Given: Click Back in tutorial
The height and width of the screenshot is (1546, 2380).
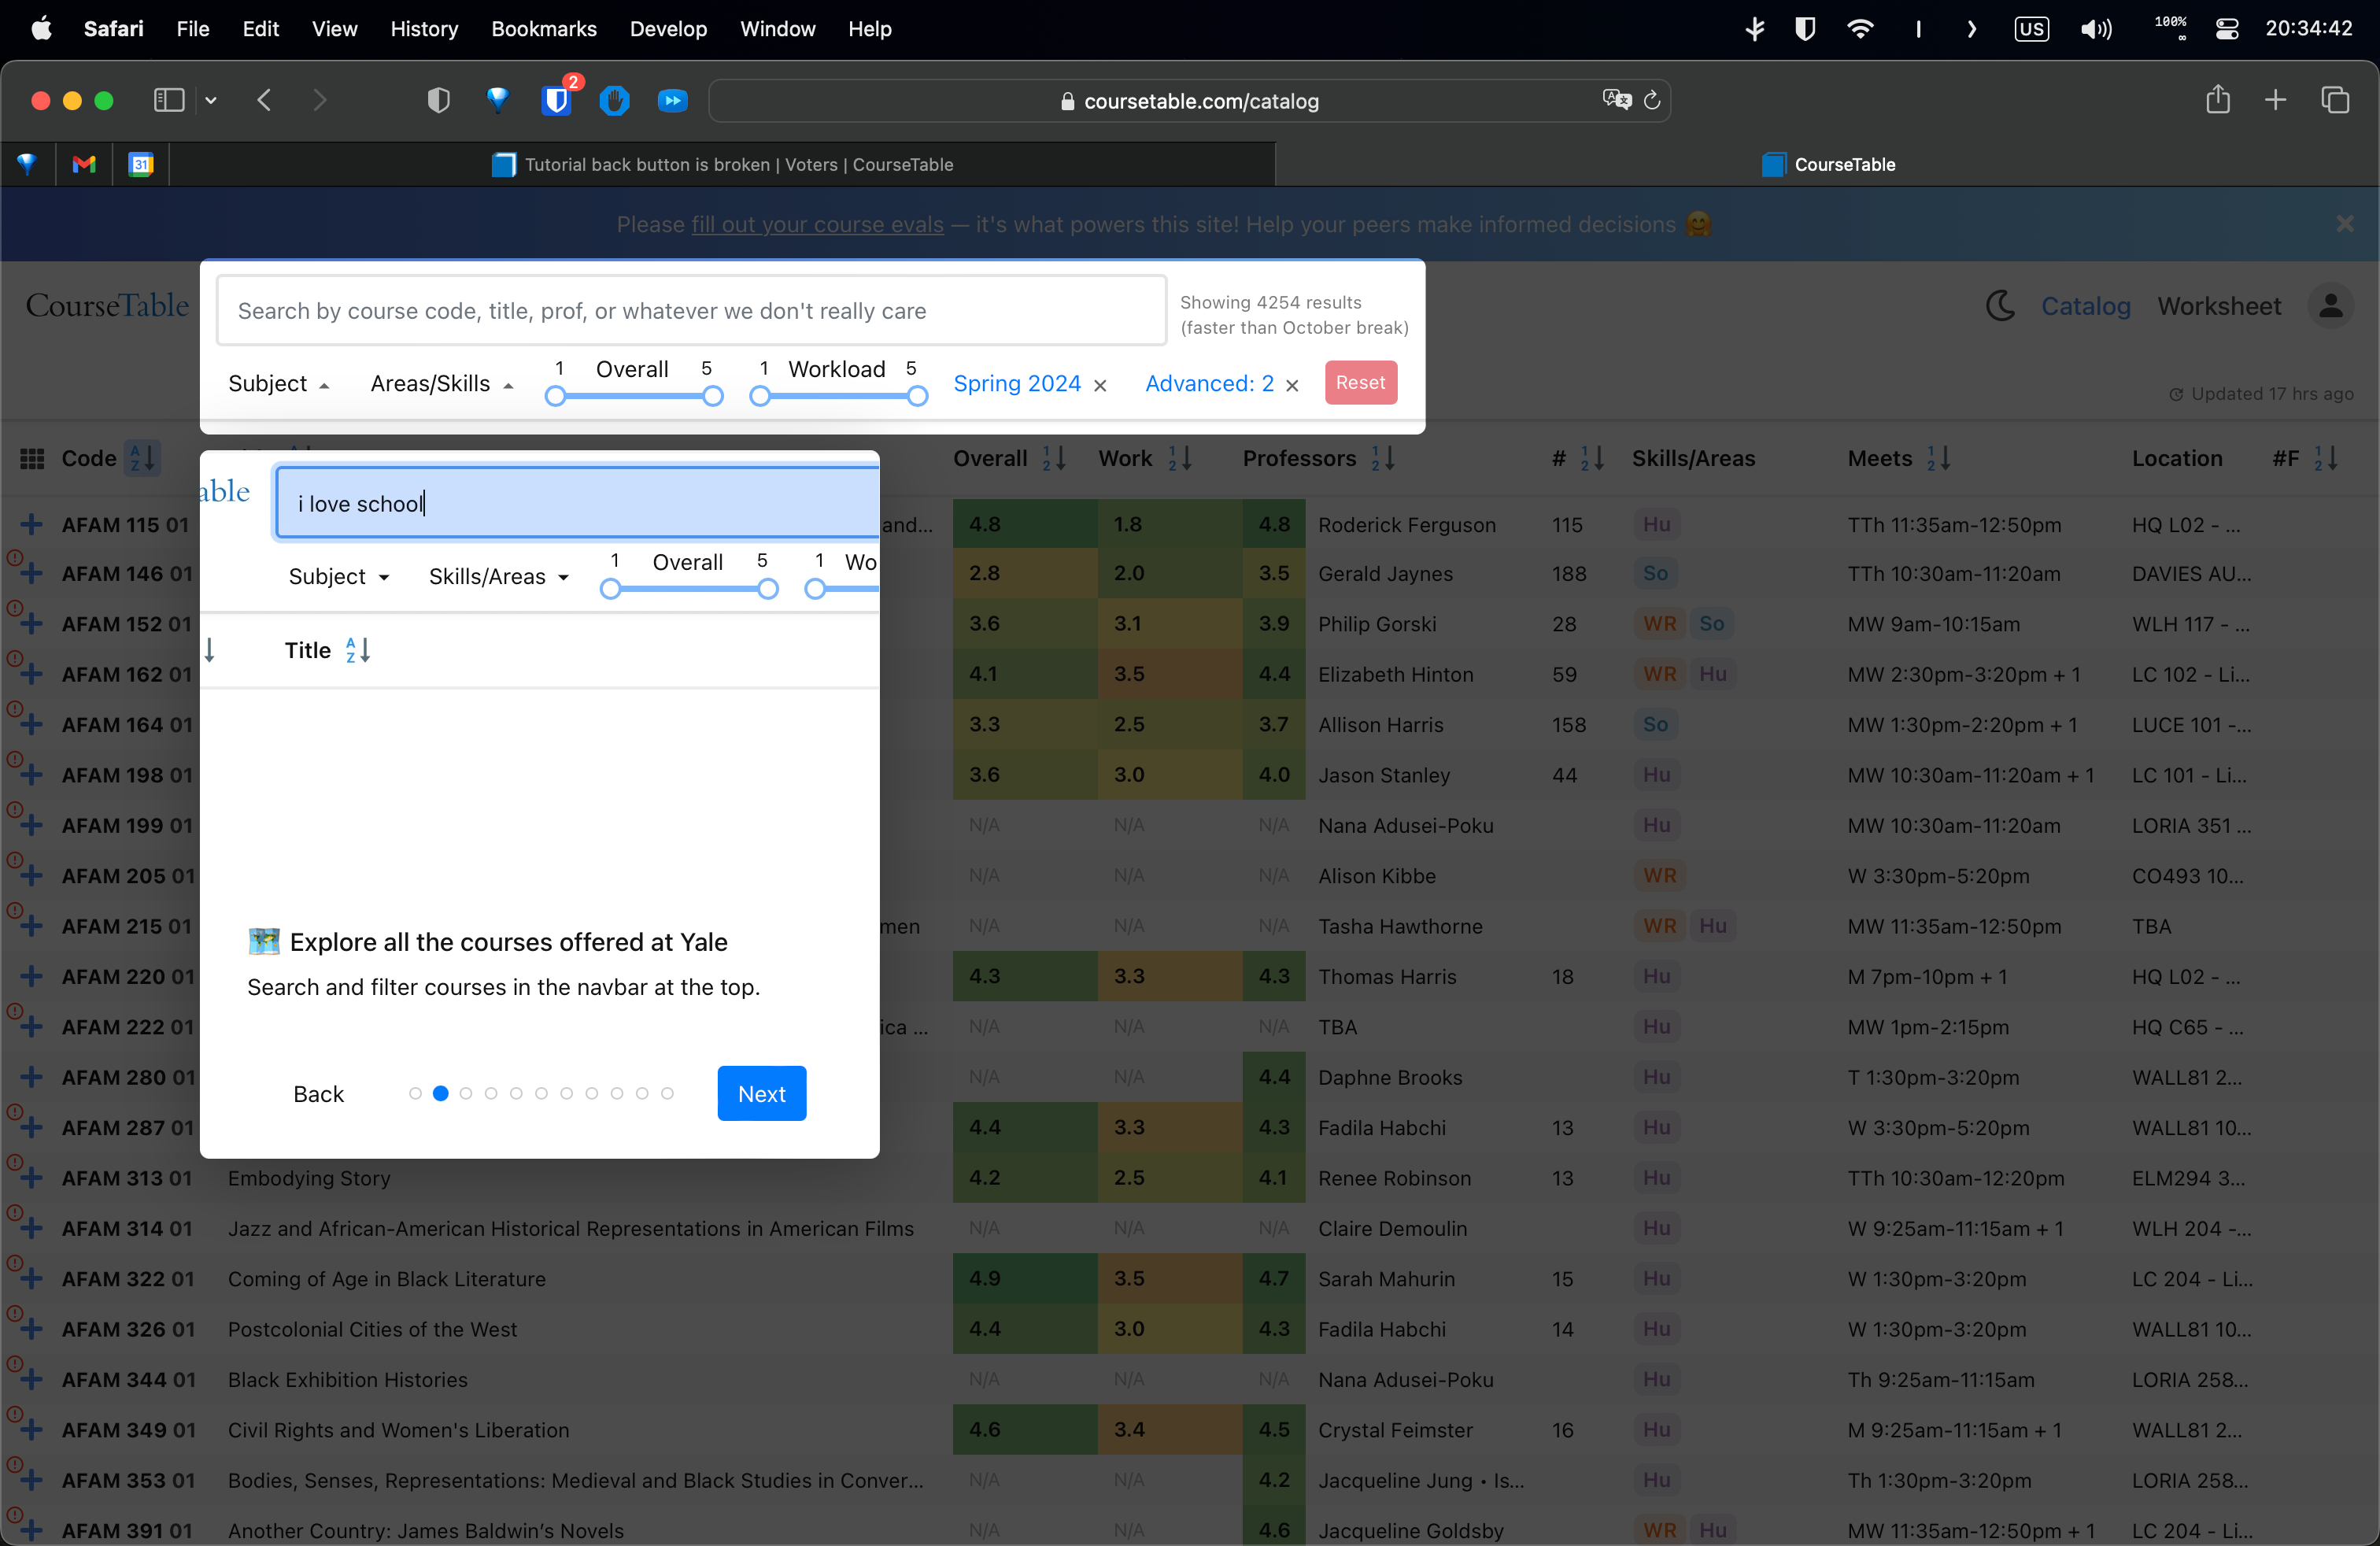Looking at the screenshot, I should tap(318, 1094).
